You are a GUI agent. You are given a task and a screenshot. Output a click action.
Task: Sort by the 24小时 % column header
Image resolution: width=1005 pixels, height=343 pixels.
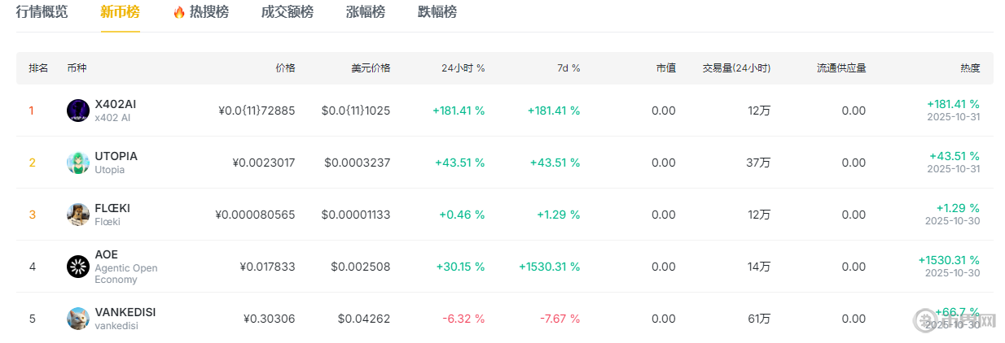tap(463, 68)
